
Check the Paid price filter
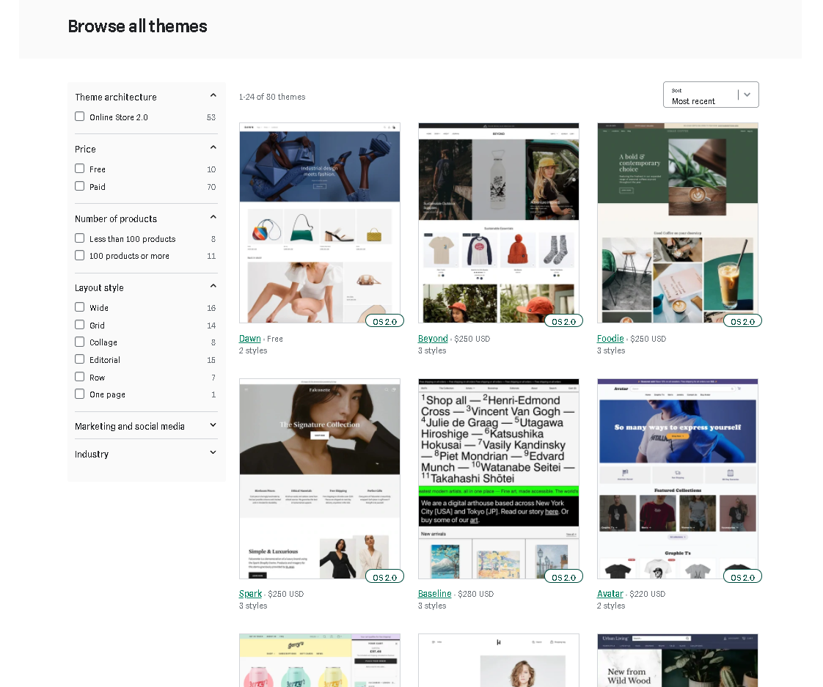coord(79,186)
